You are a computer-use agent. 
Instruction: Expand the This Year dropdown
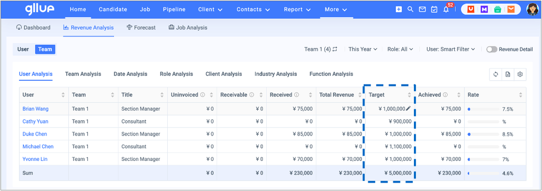click(x=363, y=49)
